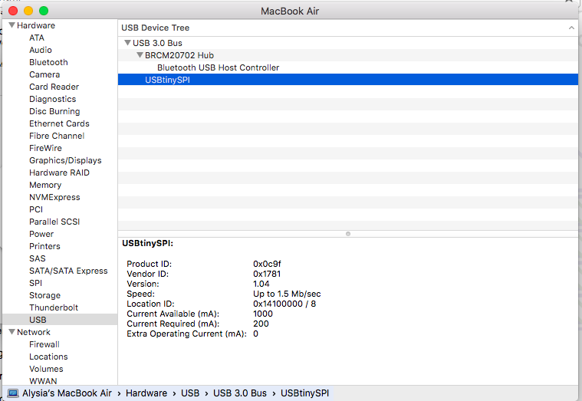Select the USB 3.0 Bus row
Image resolution: width=582 pixels, height=401 pixels.
(348, 43)
